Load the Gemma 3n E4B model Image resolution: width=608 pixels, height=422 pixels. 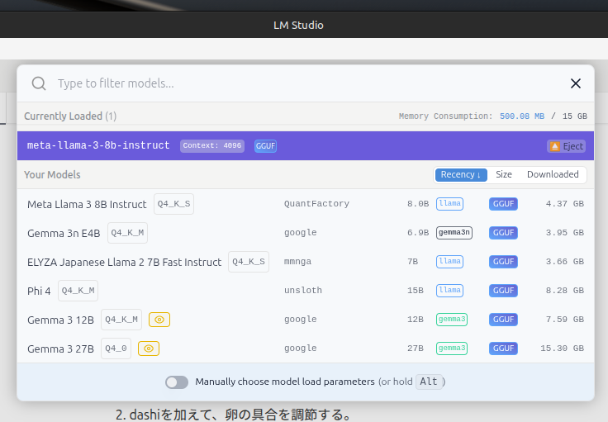[64, 233]
